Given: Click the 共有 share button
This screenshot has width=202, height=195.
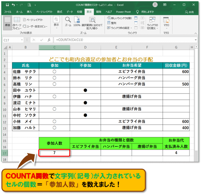Looking at the screenshot, I should (x=189, y=12).
